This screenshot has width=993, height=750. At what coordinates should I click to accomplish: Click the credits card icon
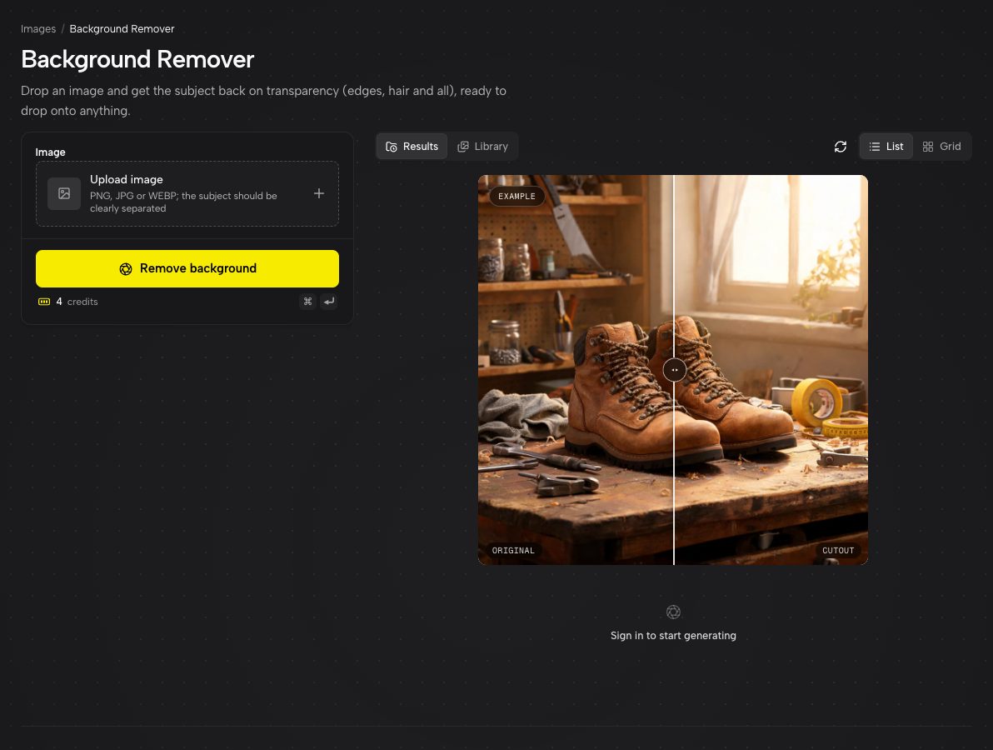pos(44,302)
